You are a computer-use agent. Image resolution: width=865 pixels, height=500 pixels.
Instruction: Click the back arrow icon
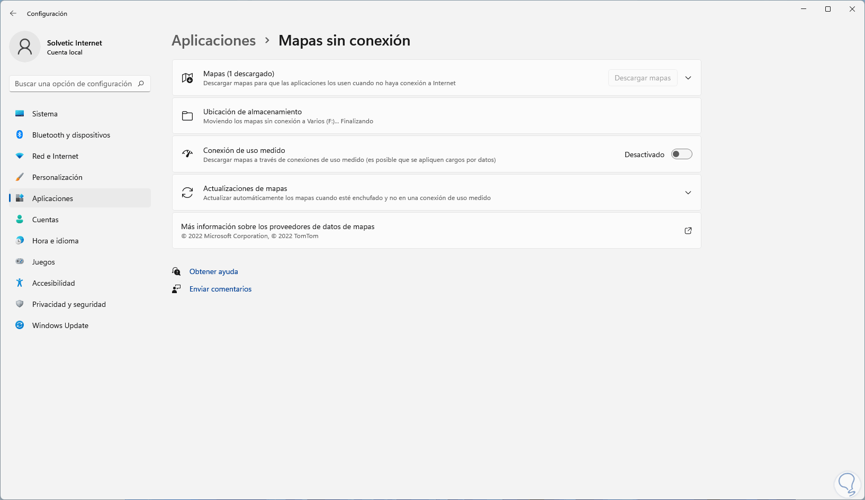click(13, 13)
